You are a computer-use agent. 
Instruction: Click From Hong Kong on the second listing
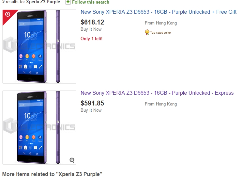[x=161, y=104]
